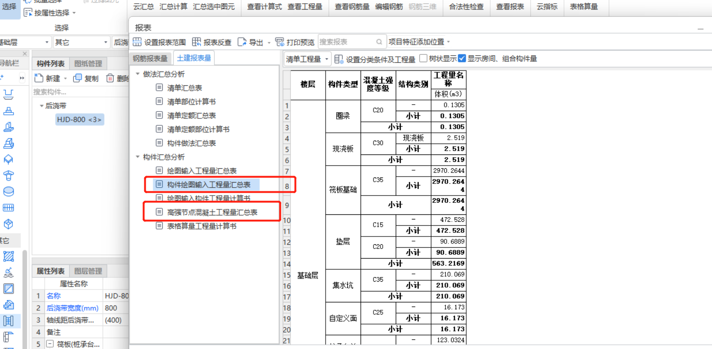Screen dimensions: 712x349
Task: Select the 构件列表 tab
Action: click(51, 64)
